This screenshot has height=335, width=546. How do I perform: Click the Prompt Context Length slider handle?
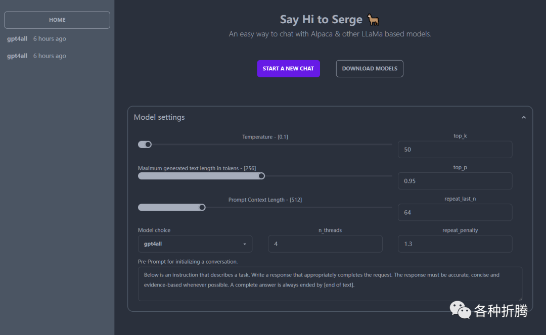point(202,207)
